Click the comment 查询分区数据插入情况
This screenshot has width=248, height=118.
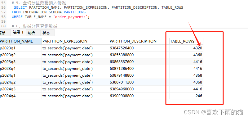coord(44,3)
